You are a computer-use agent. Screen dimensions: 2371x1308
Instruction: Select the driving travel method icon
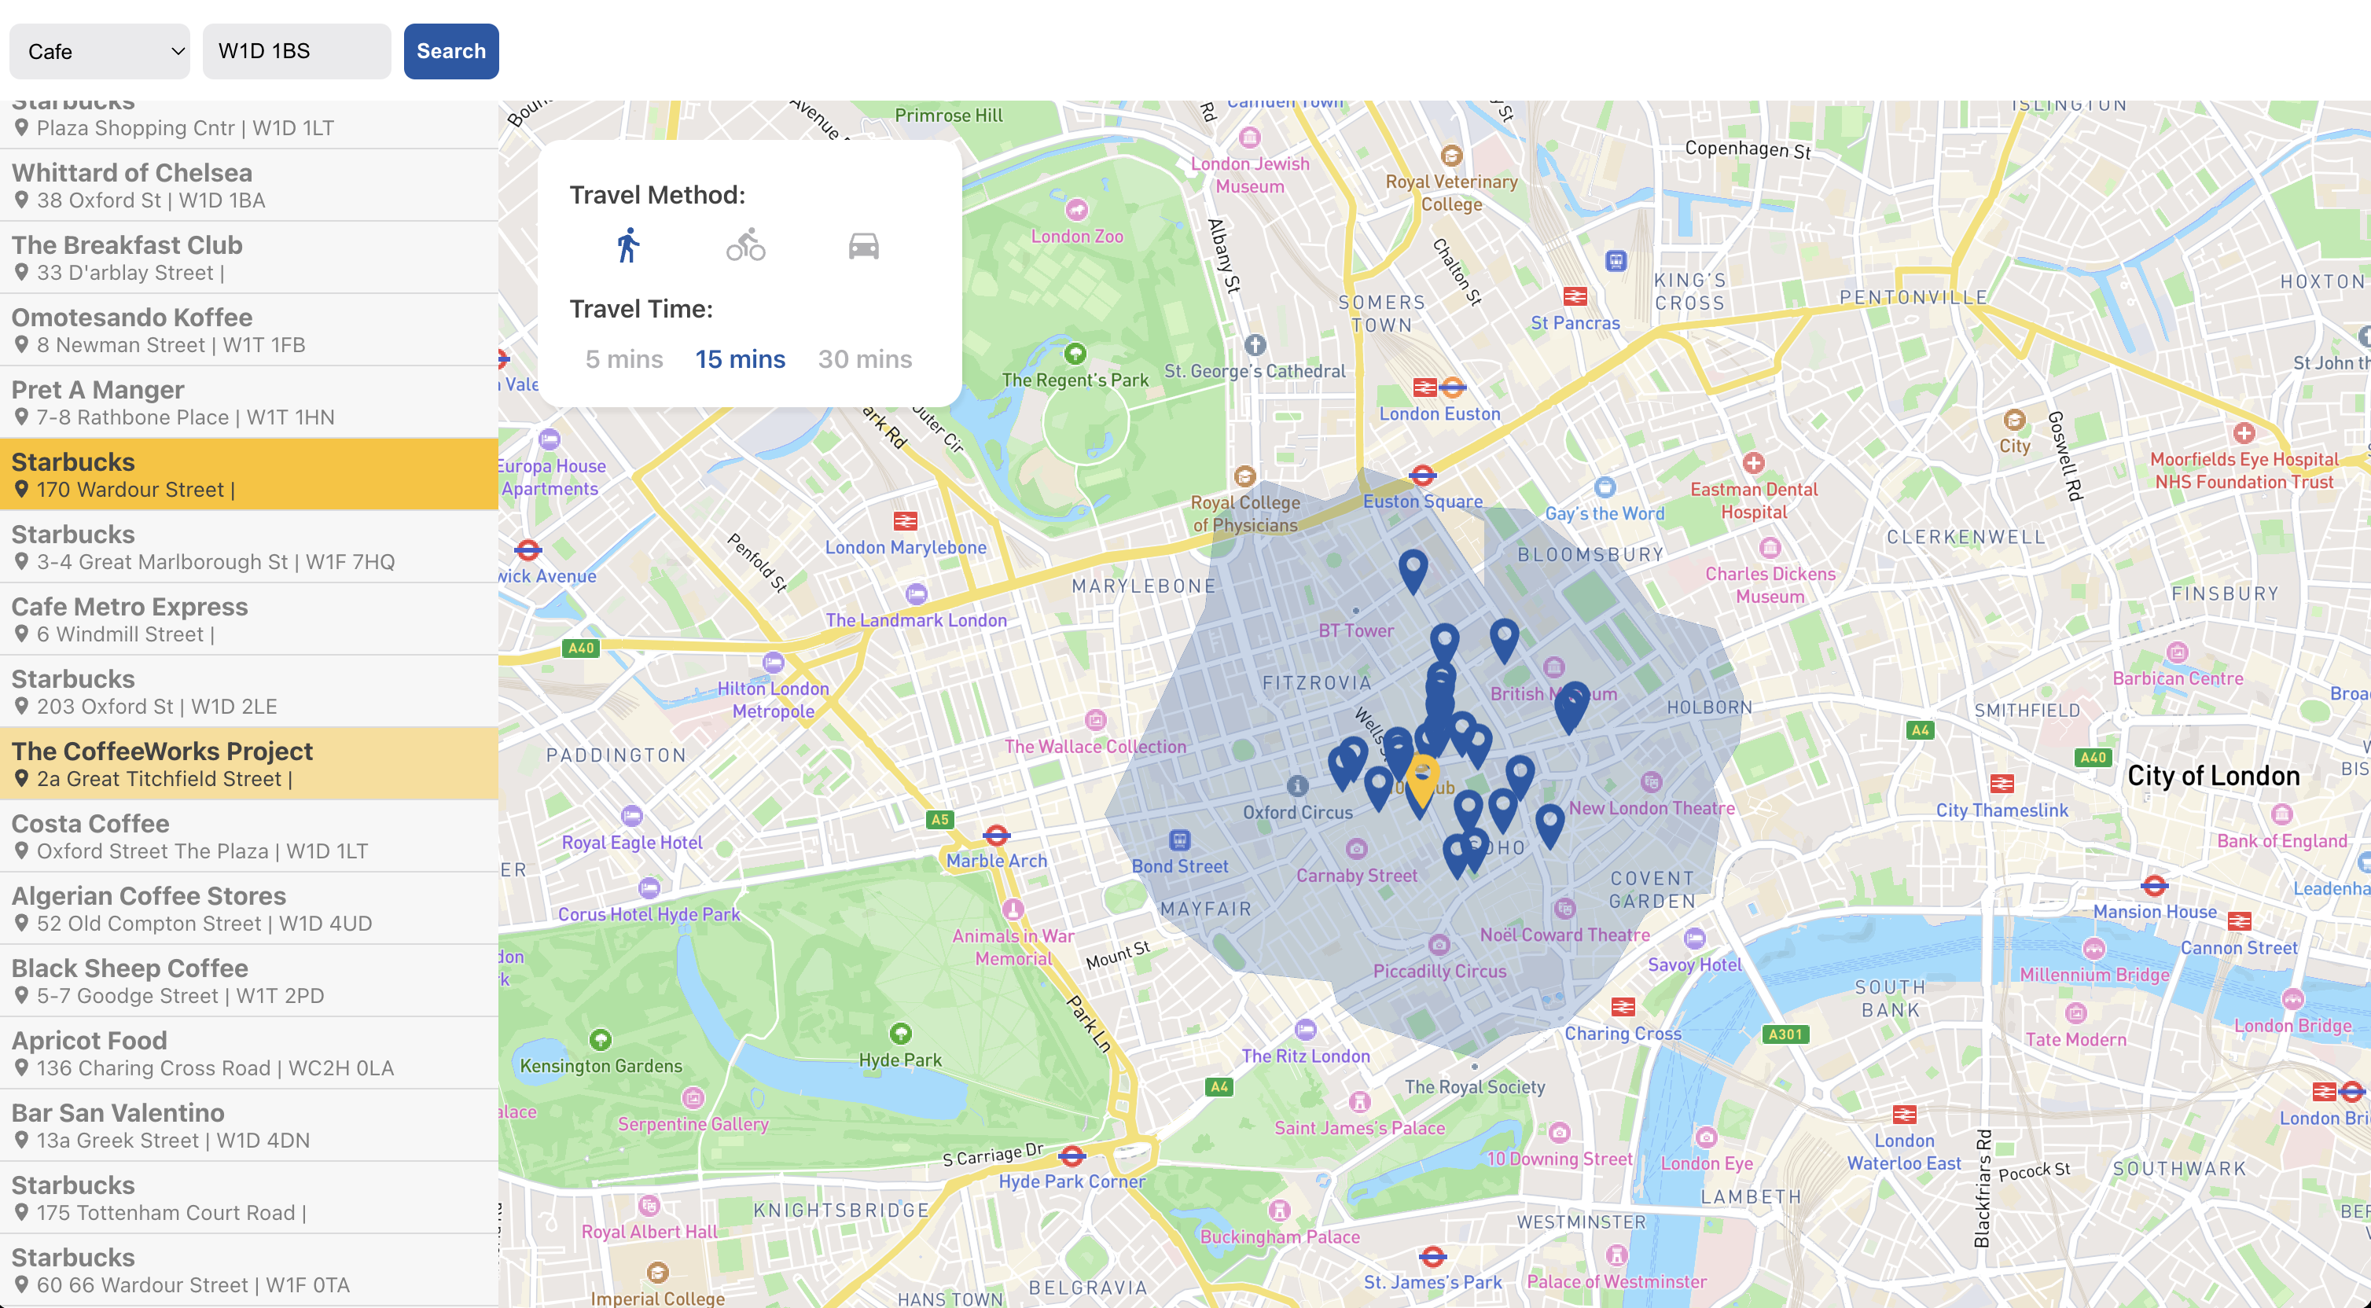[x=865, y=247]
